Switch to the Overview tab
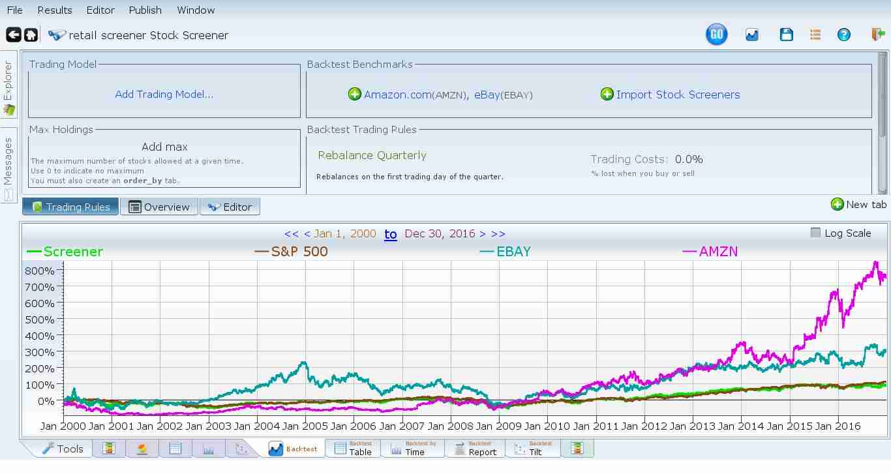This screenshot has width=891, height=474. click(159, 207)
